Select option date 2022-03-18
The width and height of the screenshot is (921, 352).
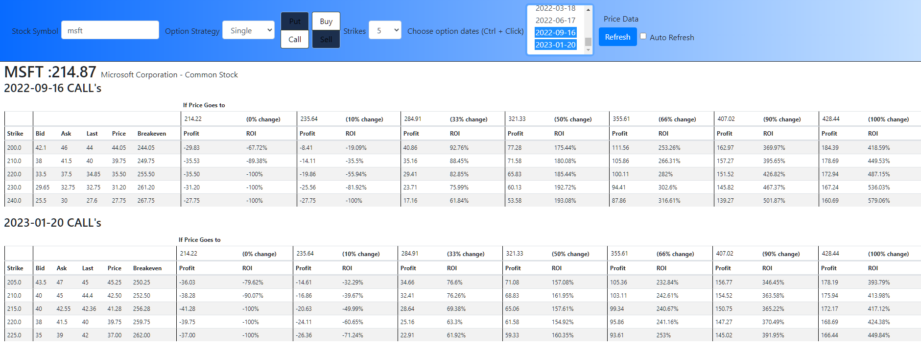click(x=555, y=8)
